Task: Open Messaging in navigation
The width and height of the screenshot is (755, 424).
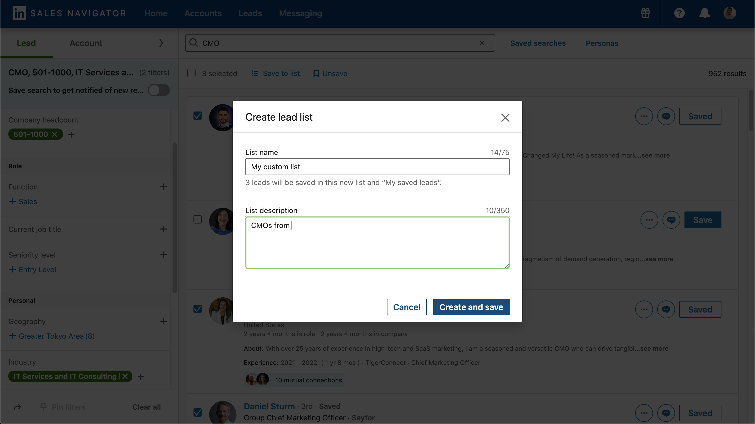Action: 300,13
